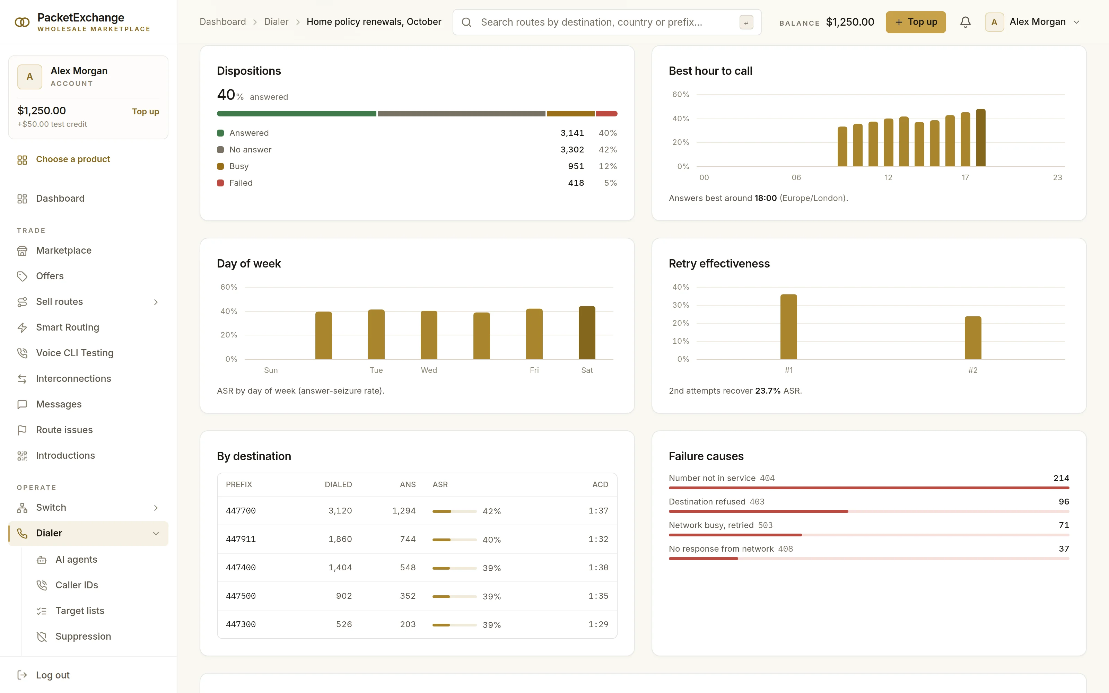Image resolution: width=1109 pixels, height=693 pixels.
Task: Click the search magnifier icon
Action: pyautogui.click(x=466, y=22)
